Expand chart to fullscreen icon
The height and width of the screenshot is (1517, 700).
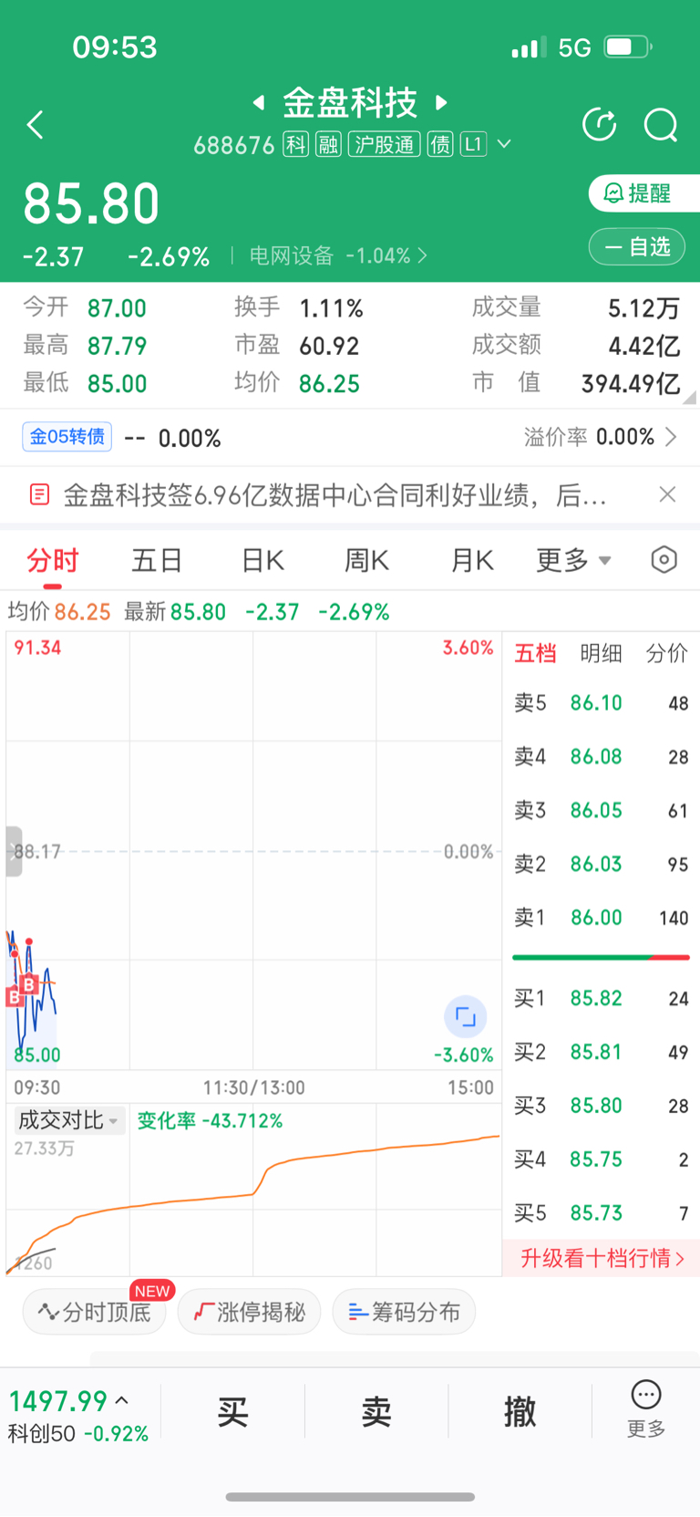466,1016
